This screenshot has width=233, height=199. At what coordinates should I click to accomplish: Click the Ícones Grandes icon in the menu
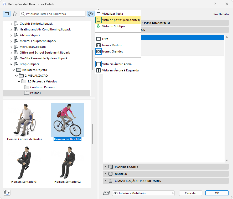point(99,51)
